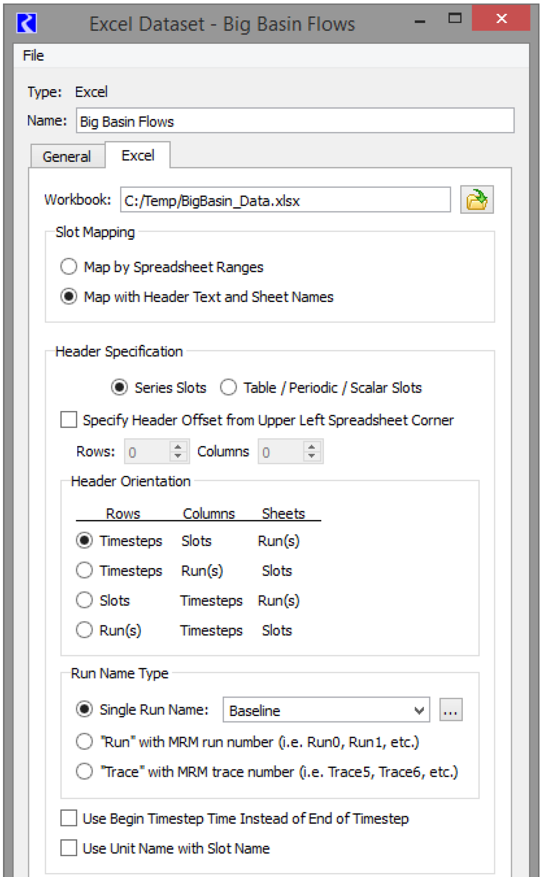This screenshot has height=877, width=542.
Task: Expand the Single Run Name dropdown
Action: point(419,710)
